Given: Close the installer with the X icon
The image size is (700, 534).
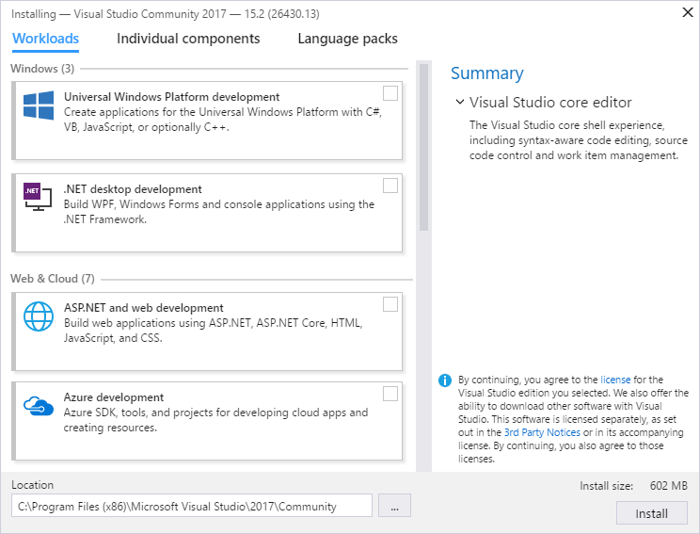Looking at the screenshot, I should coord(688,12).
